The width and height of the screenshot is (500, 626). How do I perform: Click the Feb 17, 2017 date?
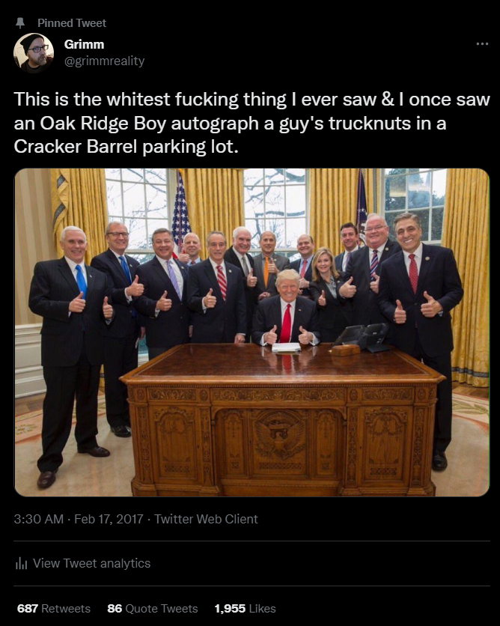pyautogui.click(x=109, y=519)
